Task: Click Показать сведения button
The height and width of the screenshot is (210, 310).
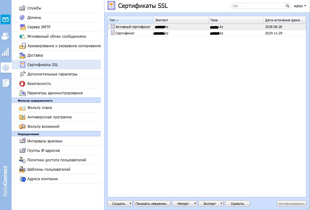Action: (x=152, y=204)
